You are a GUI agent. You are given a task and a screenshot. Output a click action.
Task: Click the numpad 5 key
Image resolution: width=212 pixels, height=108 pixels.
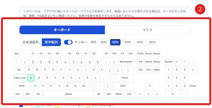[177, 78]
